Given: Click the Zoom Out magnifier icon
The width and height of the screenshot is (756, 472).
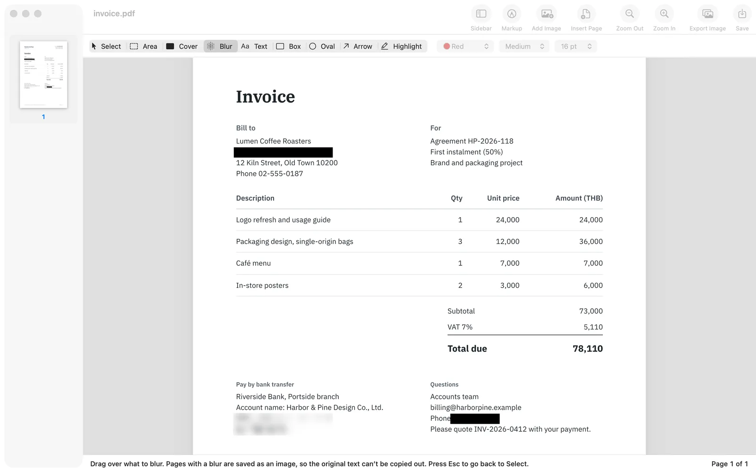Looking at the screenshot, I should [630, 14].
